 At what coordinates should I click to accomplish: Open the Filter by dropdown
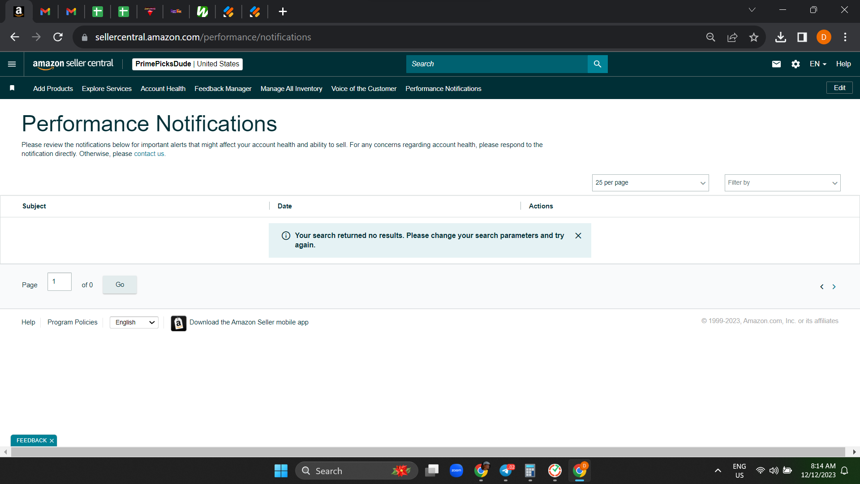[x=783, y=183]
